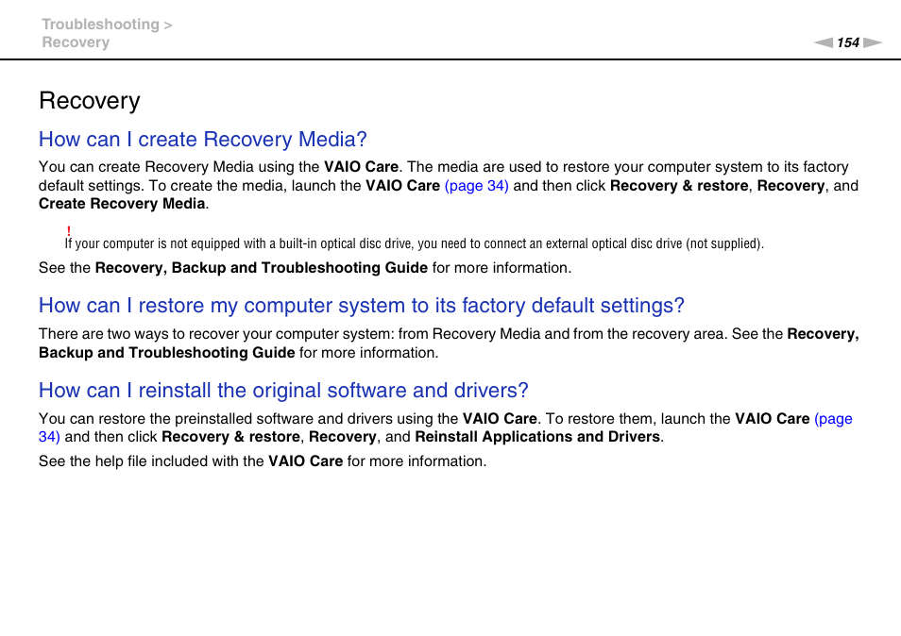Screen dimensions: 901x636
Task: Click the Recovery breadcrumb in the header
Action: (x=76, y=42)
